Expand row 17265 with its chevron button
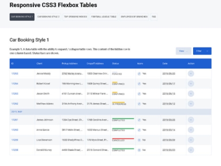This screenshot has width=221, height=166. point(191,73)
